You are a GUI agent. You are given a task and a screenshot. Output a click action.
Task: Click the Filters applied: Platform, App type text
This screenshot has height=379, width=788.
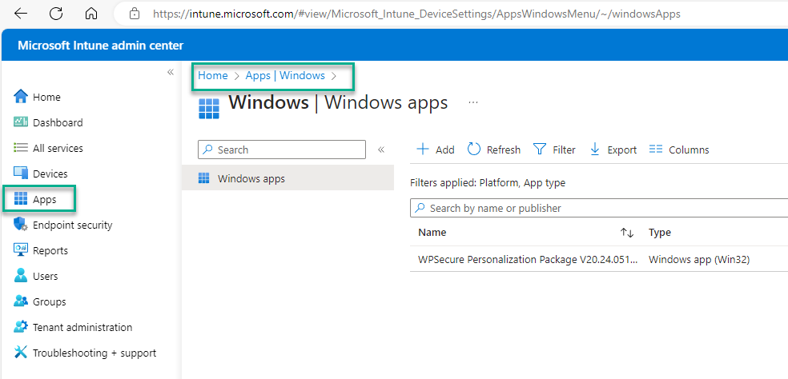point(488,183)
